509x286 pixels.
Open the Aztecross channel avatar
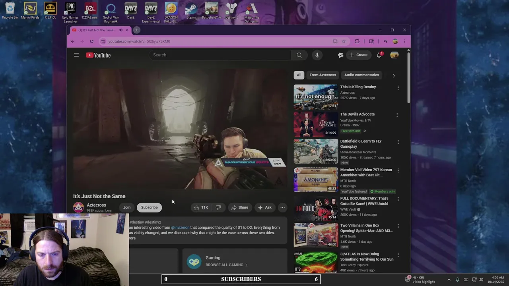[x=78, y=207]
